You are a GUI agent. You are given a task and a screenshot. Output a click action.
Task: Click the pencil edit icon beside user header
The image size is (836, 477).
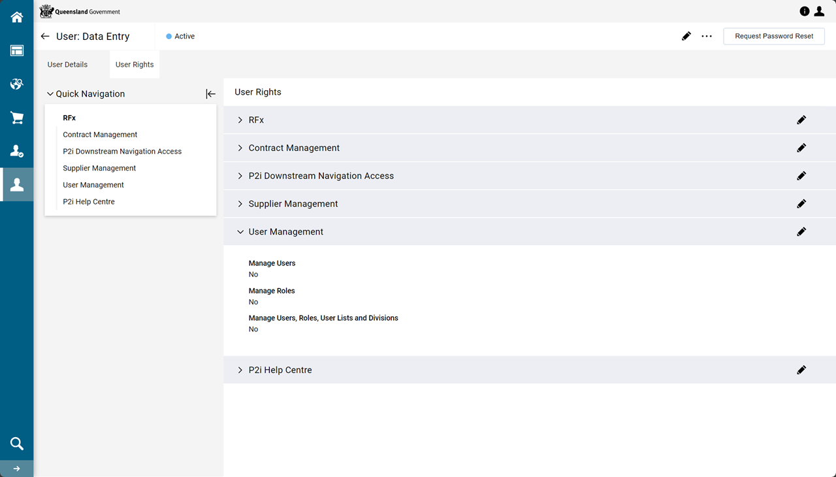686,37
